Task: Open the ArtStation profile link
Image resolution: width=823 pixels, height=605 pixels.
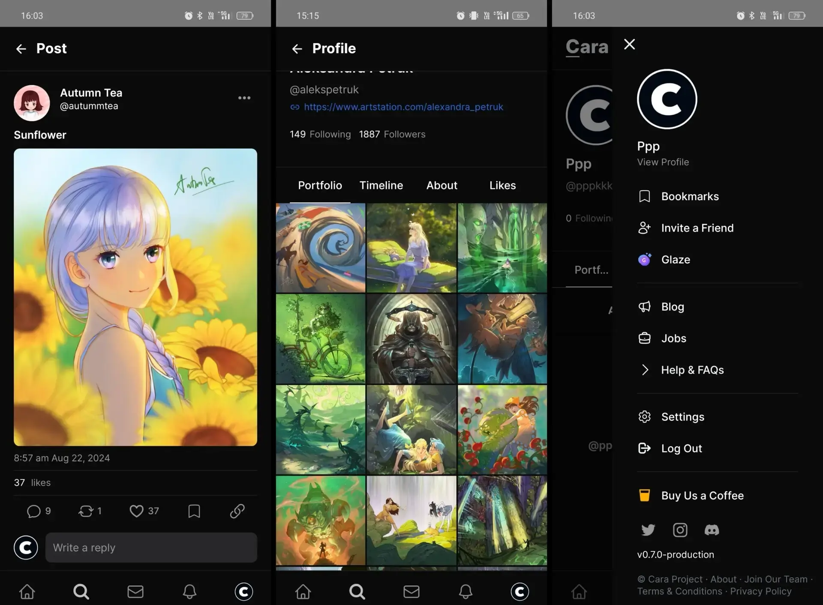Action: 403,107
